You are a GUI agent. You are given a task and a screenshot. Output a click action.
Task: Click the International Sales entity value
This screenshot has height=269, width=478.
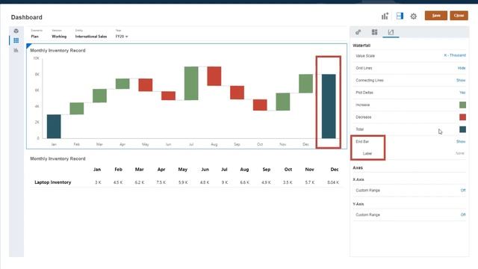point(91,37)
